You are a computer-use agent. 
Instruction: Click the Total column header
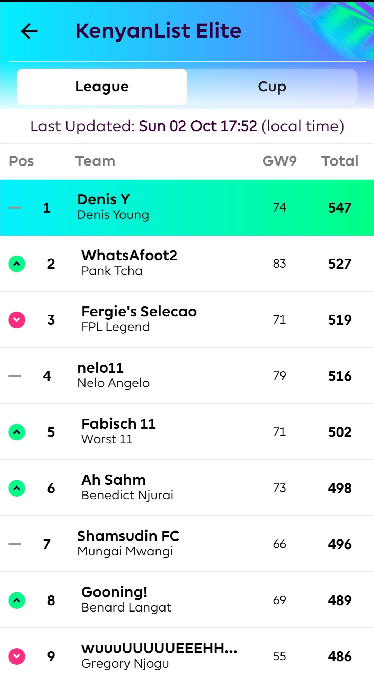pyautogui.click(x=340, y=161)
